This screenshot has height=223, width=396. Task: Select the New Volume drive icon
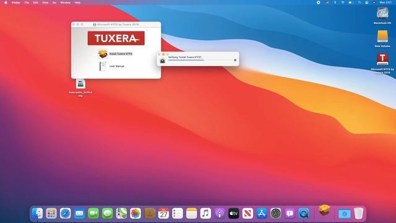pos(382,37)
